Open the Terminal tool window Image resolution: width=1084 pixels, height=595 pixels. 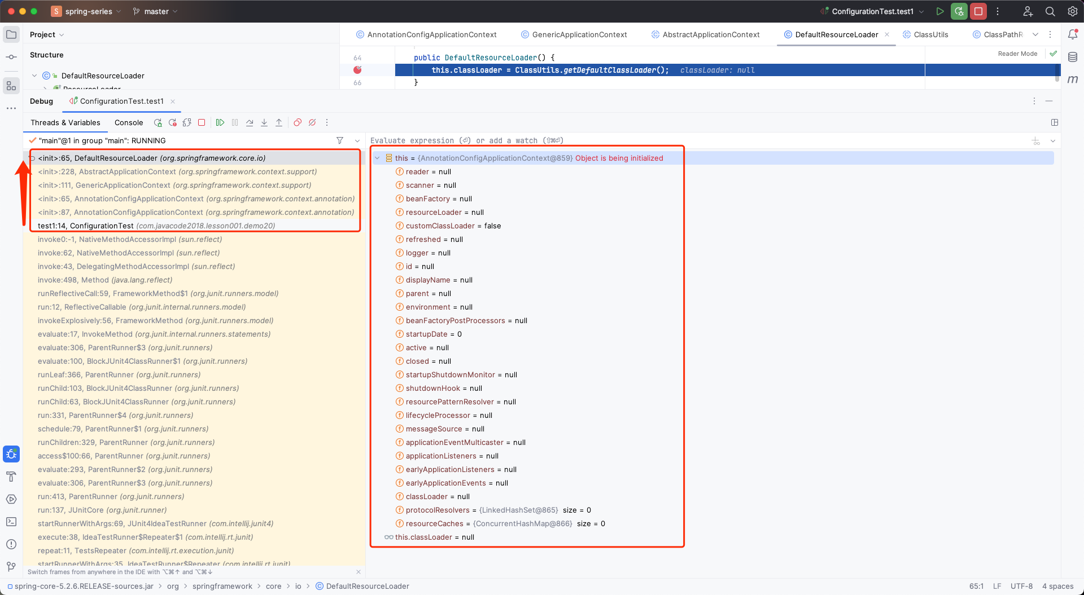point(11,522)
